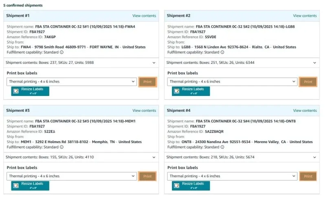Open the Thermal printing dropdown in Shipment #3
The height and width of the screenshot is (198, 326).
(x=72, y=176)
